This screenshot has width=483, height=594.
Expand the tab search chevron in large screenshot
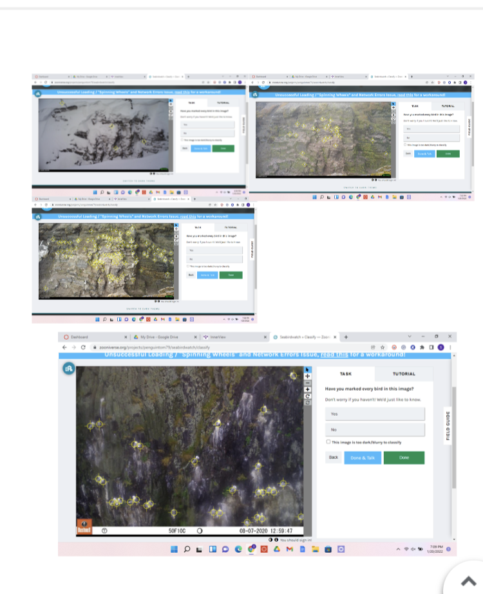point(410,337)
